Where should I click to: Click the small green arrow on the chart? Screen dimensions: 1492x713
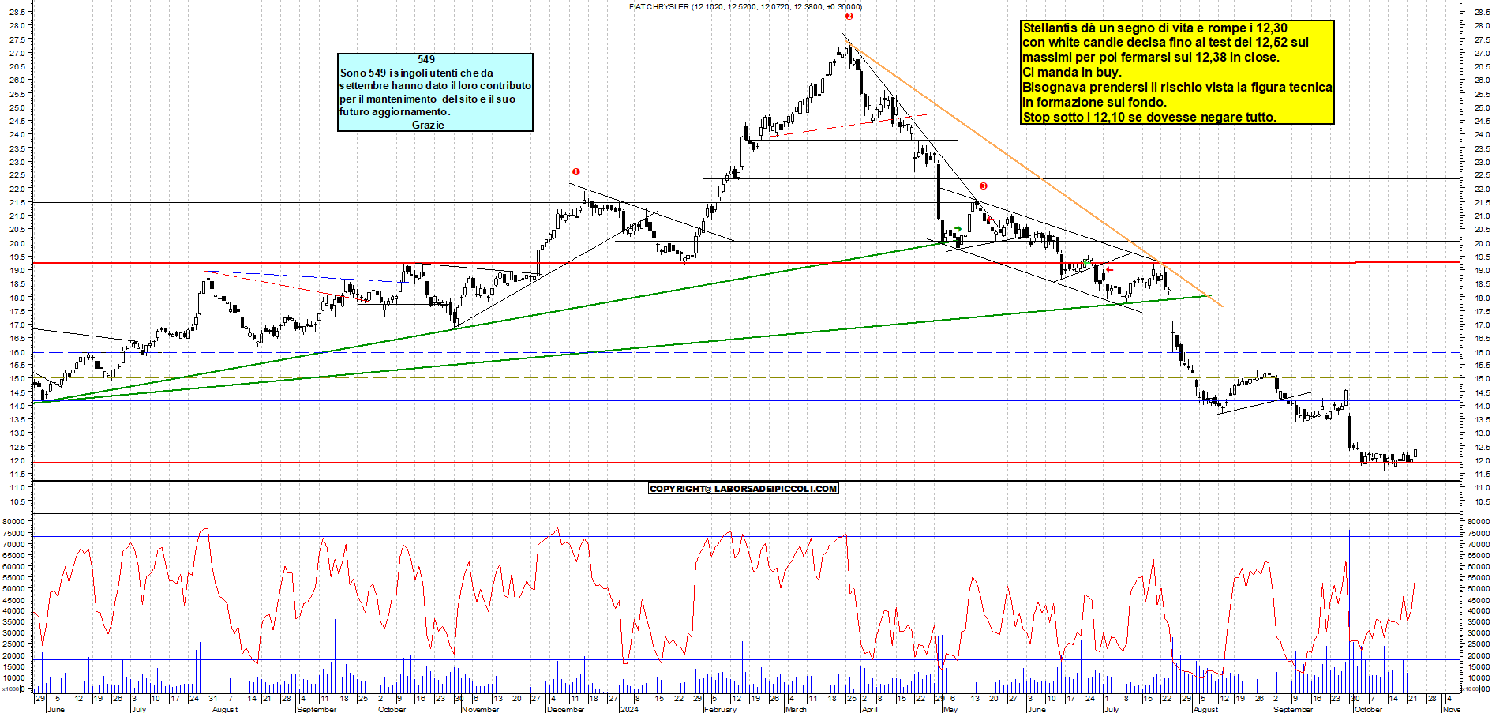coord(958,230)
